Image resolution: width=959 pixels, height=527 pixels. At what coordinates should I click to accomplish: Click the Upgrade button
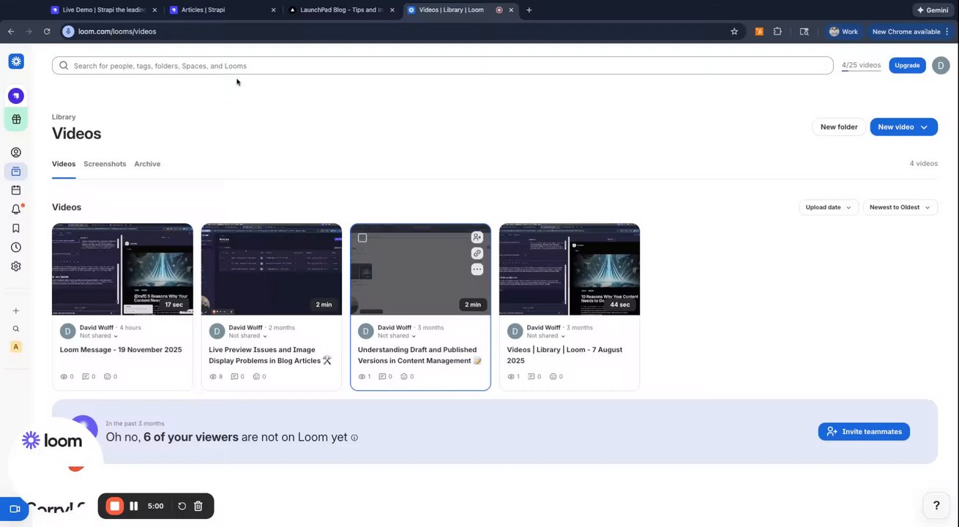[x=907, y=65]
